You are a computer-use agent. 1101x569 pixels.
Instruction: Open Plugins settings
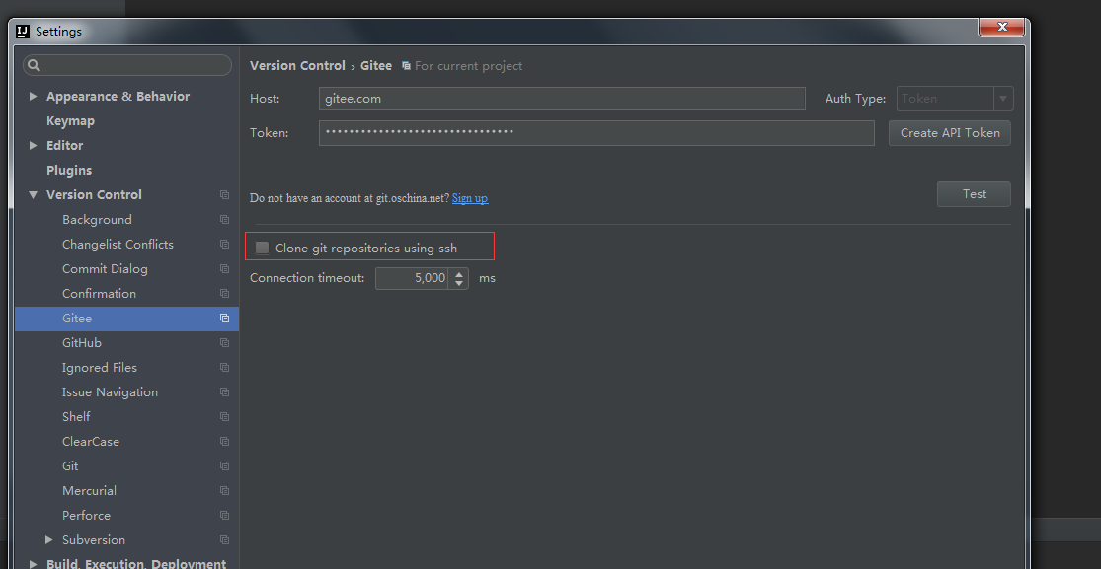pos(69,170)
